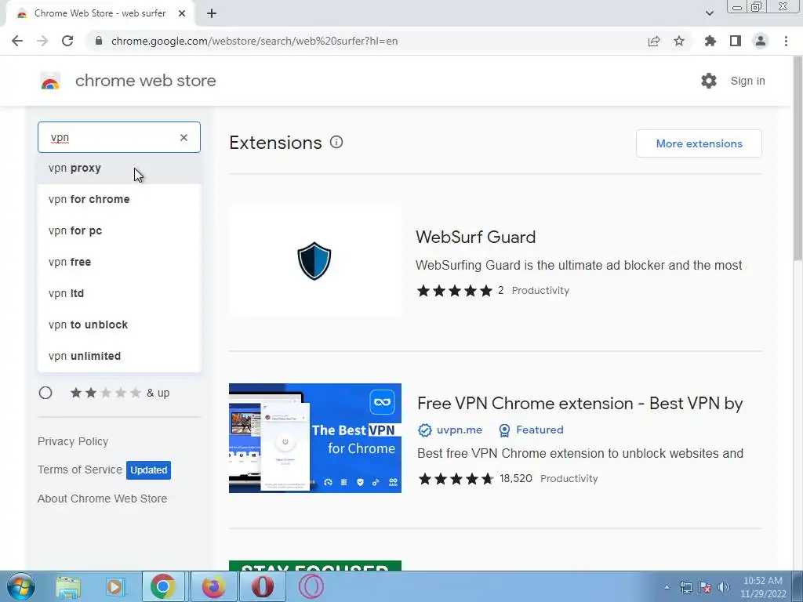The width and height of the screenshot is (803, 602).
Task: Open the volume speaker tray icon
Action: 724,587
